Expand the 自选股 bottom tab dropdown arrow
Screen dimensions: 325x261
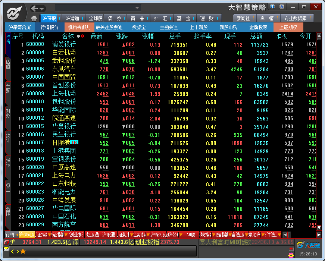point(246,235)
